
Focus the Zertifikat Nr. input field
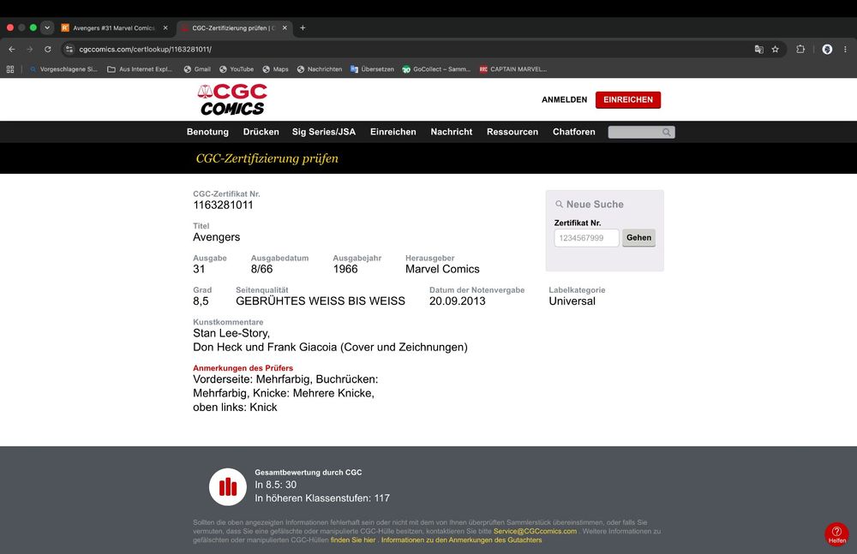coord(586,238)
